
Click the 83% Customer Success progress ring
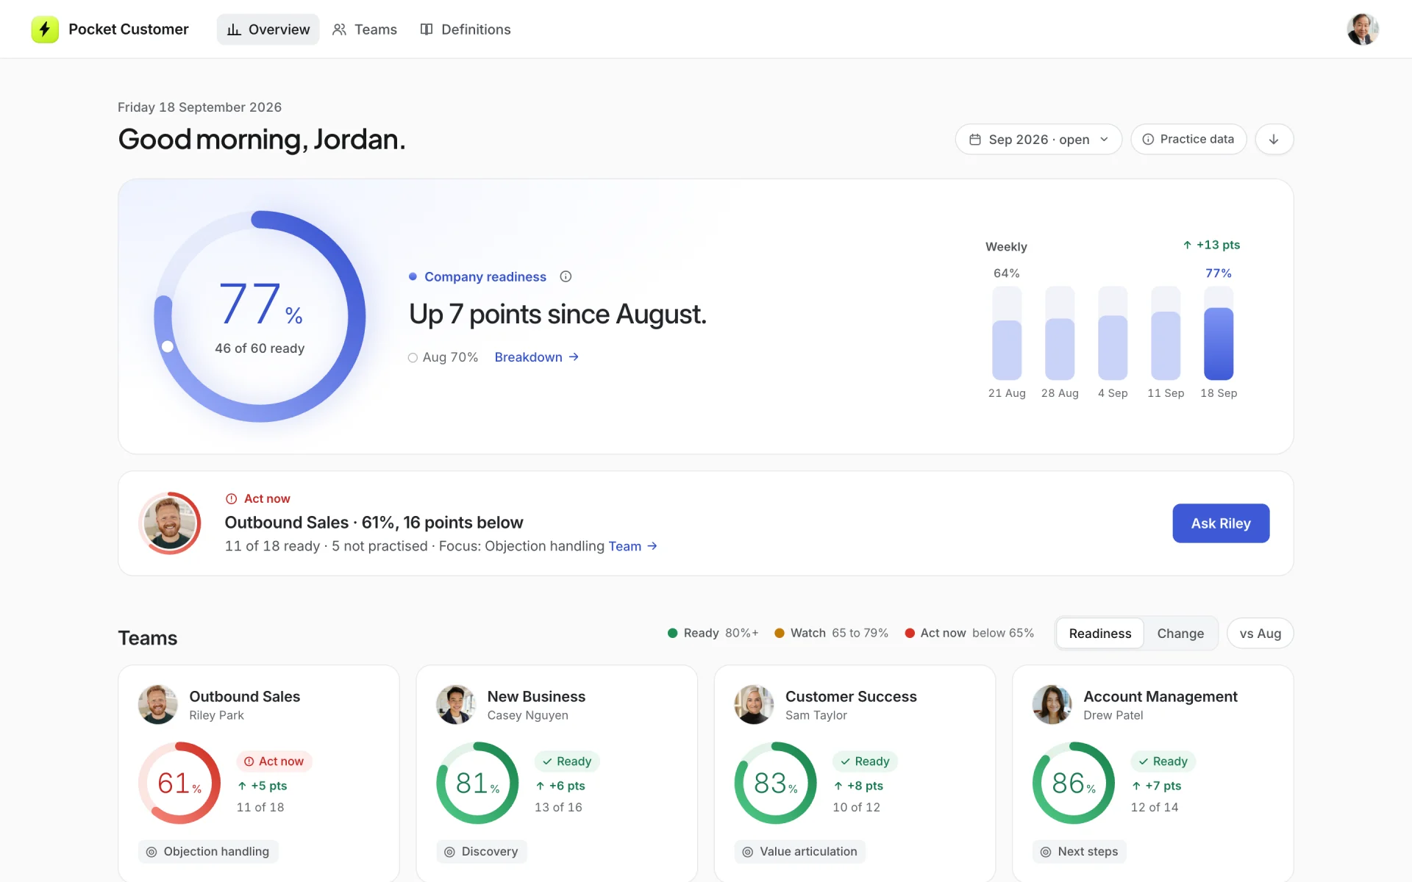point(775,783)
